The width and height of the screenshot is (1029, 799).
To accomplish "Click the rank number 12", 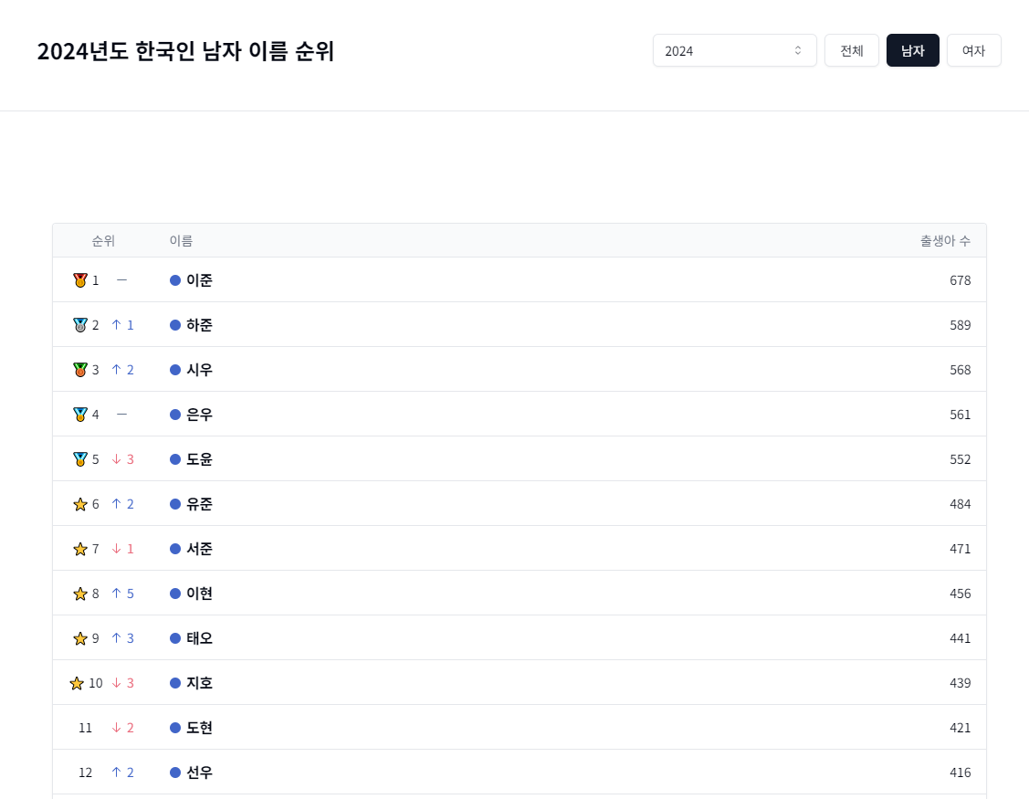I will [85, 773].
